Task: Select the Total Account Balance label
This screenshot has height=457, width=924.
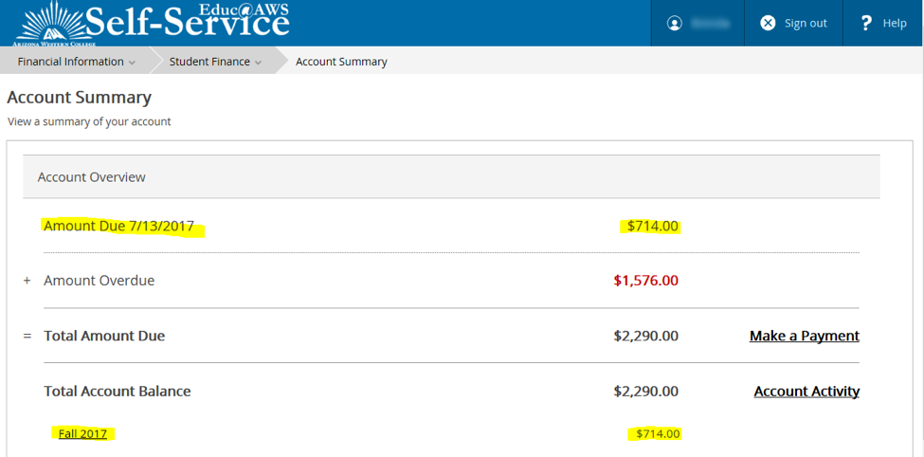Action: [x=118, y=391]
